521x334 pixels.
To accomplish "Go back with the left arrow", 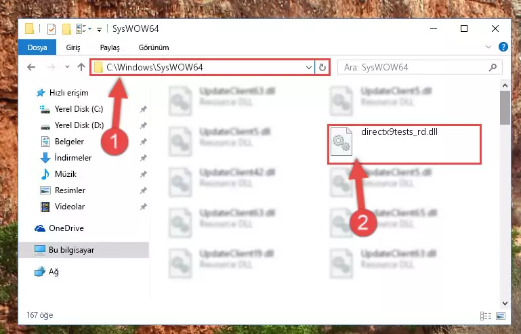I will coord(31,67).
